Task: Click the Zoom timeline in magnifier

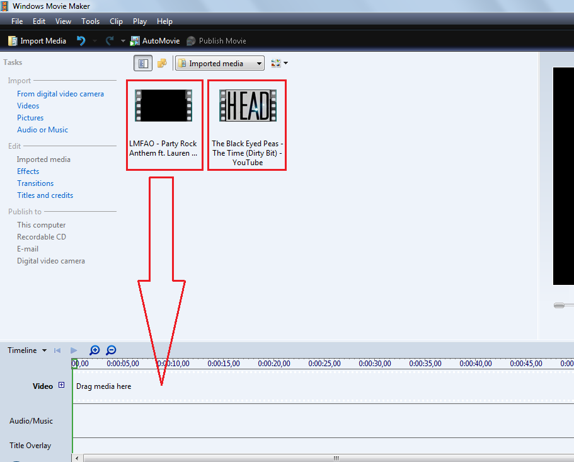Action: (95, 350)
